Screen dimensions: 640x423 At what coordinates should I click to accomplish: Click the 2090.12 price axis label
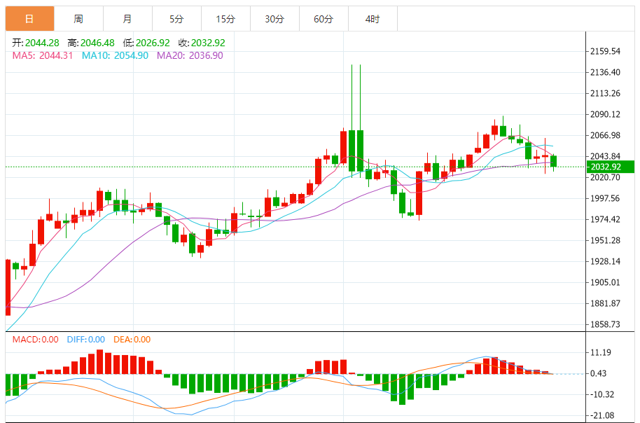click(605, 114)
